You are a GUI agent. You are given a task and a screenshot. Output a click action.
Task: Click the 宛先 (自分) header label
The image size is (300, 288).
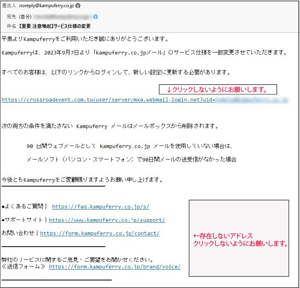coord(19,17)
